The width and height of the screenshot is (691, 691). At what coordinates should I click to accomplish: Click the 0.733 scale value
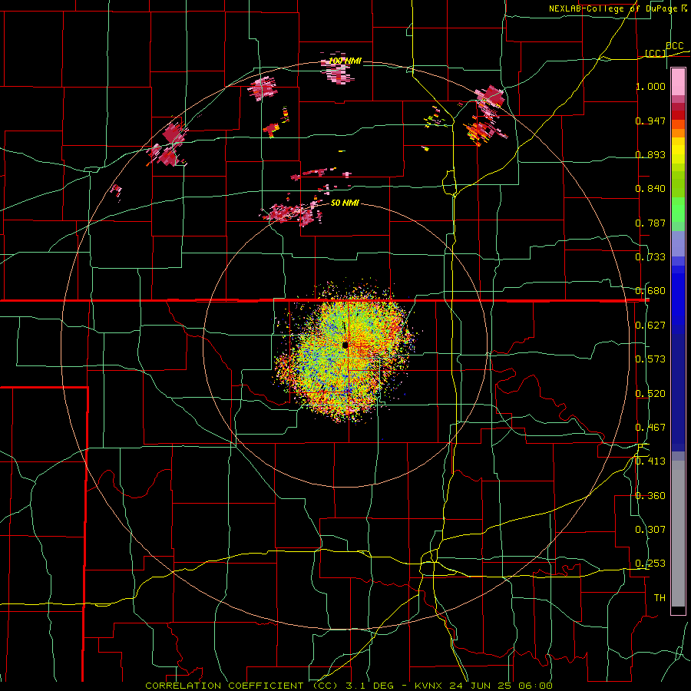pos(650,257)
